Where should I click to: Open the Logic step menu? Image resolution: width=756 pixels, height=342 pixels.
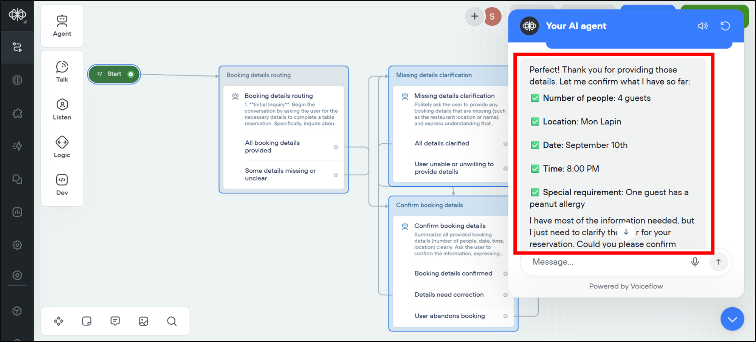pos(62,147)
